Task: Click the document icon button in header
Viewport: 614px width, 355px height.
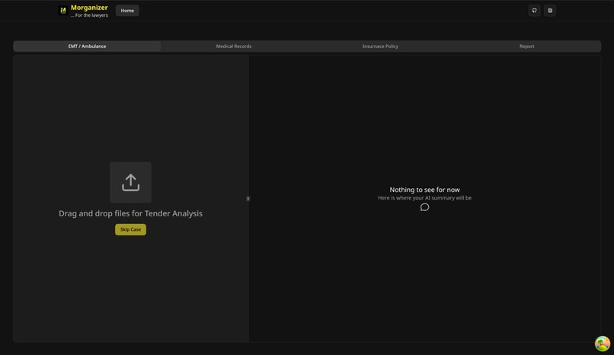Action: (x=550, y=11)
